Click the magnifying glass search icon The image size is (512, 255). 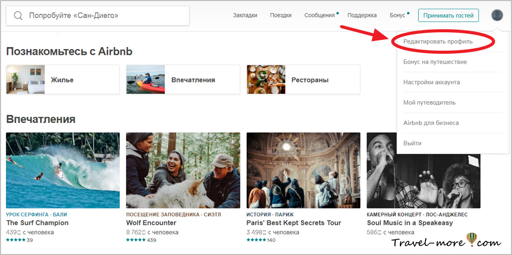(18, 16)
